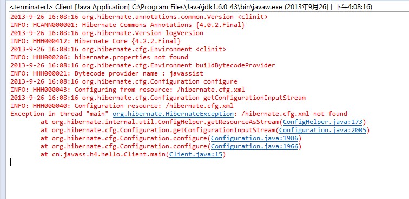Open the Configuration.java:1966 stack trace link
The height and width of the screenshot is (199, 409).
tap(254, 146)
